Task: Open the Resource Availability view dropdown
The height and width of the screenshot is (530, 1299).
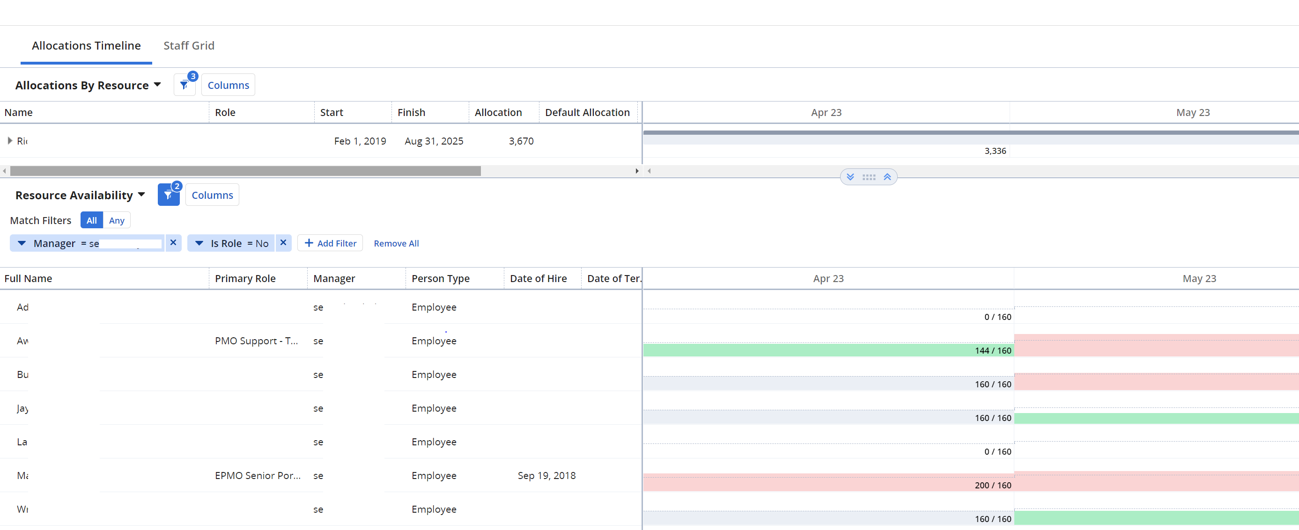Action: [x=141, y=195]
